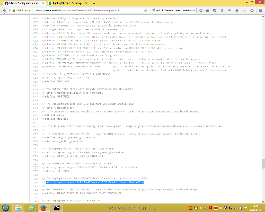Click the MaKr3d Makr-Panel comment line
The height and width of the screenshot is (212, 265).
pos(87,89)
